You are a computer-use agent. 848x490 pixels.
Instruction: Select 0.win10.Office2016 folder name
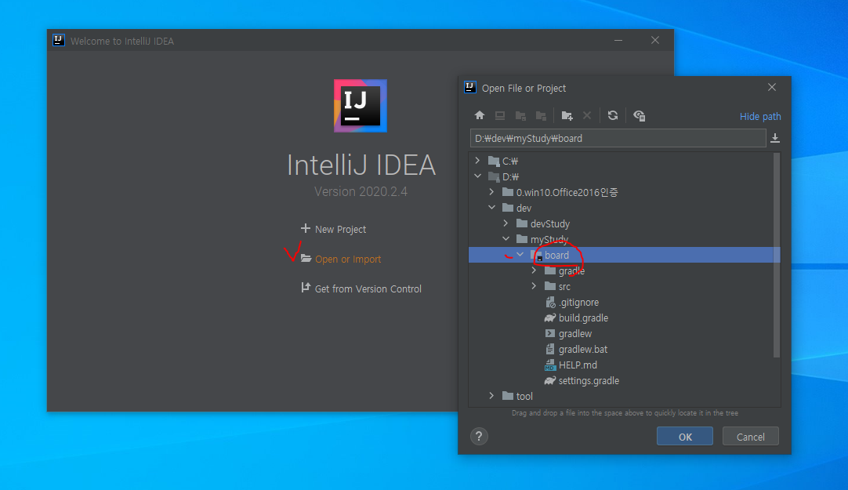[567, 192]
